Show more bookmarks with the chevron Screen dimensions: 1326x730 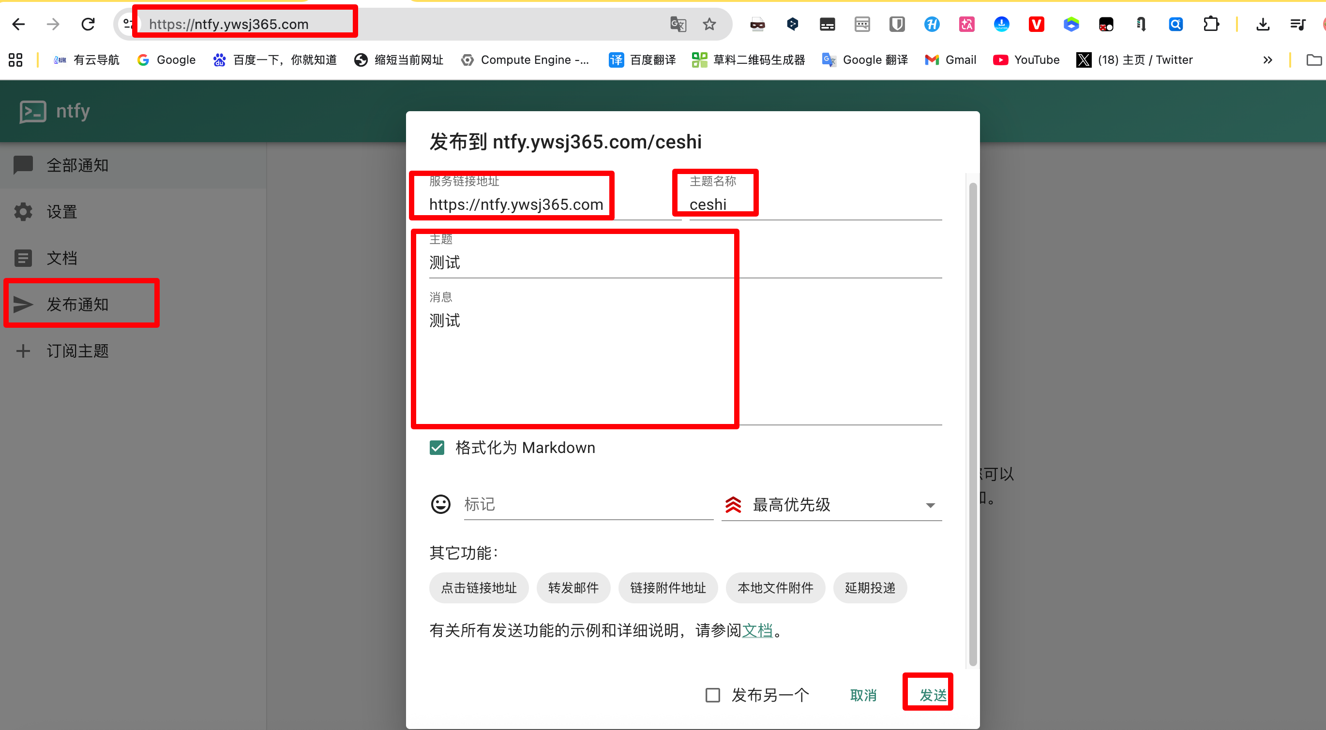click(1268, 59)
